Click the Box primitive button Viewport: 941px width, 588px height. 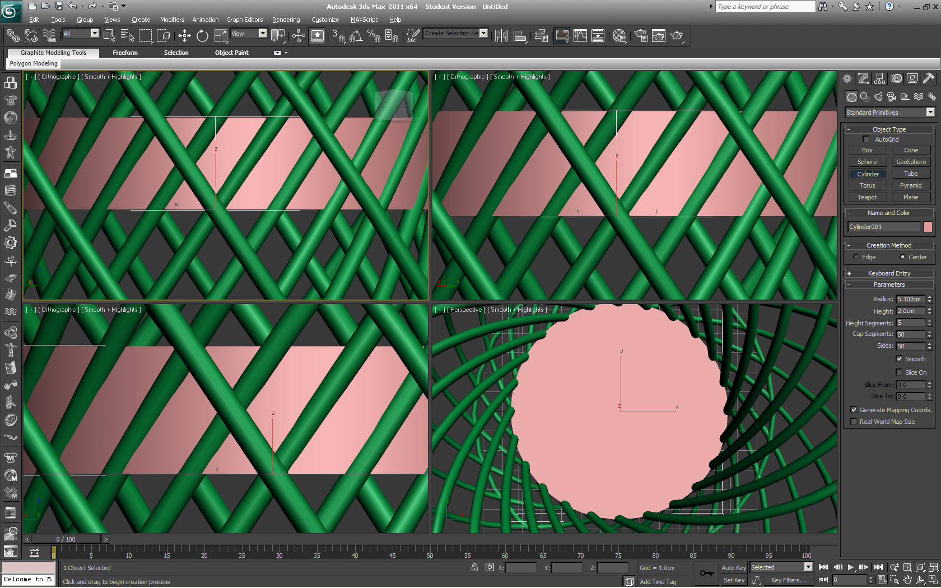tap(867, 150)
